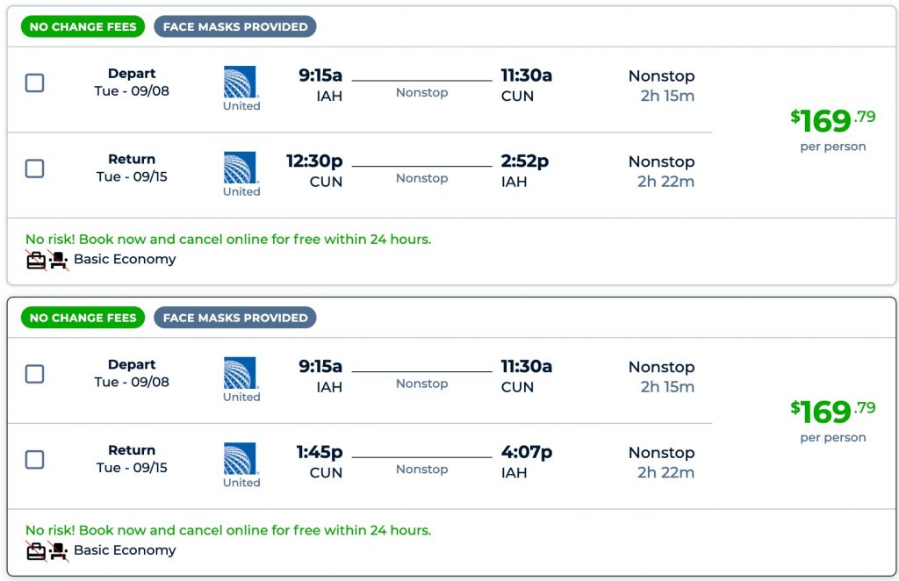The image size is (899, 581).
Task: Click the second result's Face Masks Provided badge
Action: pyautogui.click(x=235, y=318)
